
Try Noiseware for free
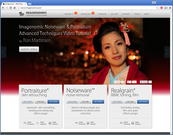[72, 102]
